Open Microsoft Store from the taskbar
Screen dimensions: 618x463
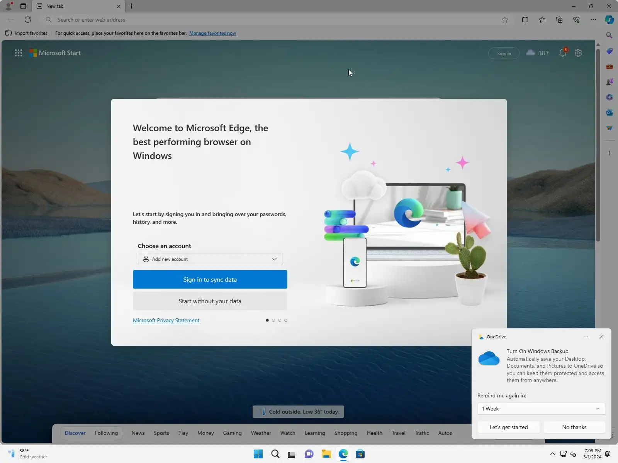click(360, 454)
